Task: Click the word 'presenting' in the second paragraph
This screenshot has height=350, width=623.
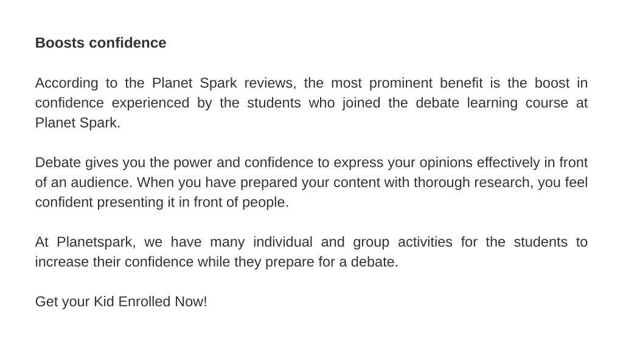Action: [x=130, y=202]
